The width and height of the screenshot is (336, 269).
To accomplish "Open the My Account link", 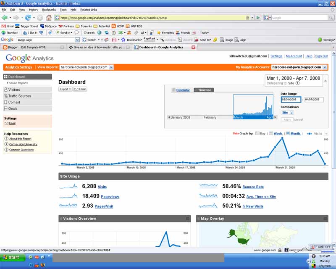I will (294, 56).
